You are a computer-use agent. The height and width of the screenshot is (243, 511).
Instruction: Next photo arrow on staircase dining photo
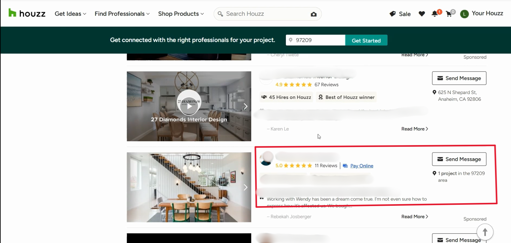click(245, 187)
